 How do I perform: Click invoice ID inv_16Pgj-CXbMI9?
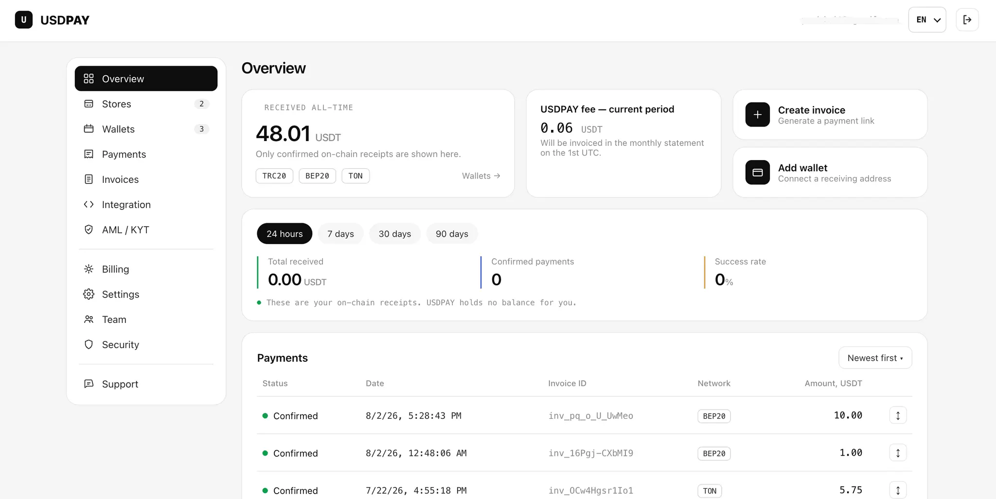pyautogui.click(x=591, y=453)
